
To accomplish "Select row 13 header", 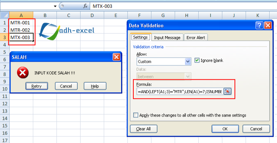I will (x=4, y=111).
